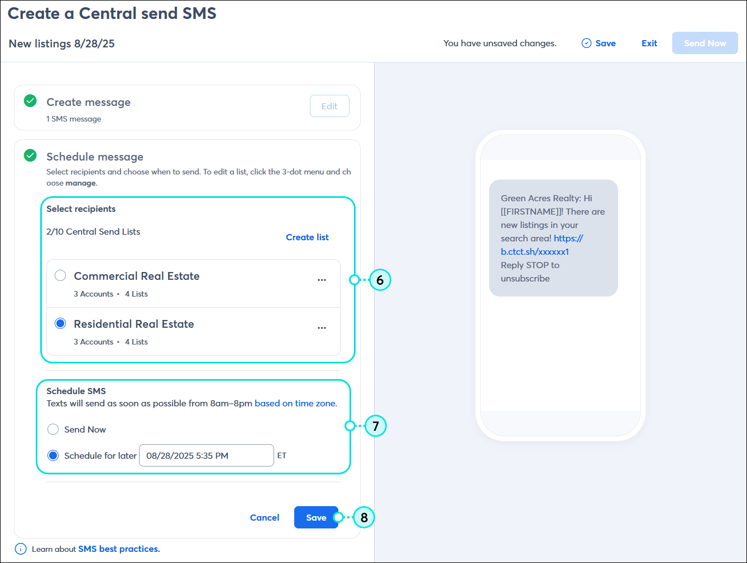Click Cancel to discard scheduling changes
This screenshot has width=747, height=563.
coord(265,517)
